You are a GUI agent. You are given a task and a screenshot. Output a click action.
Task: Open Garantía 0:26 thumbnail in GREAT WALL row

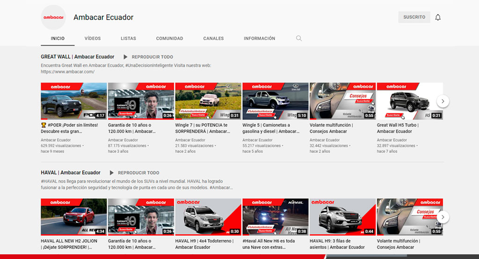coord(141,101)
